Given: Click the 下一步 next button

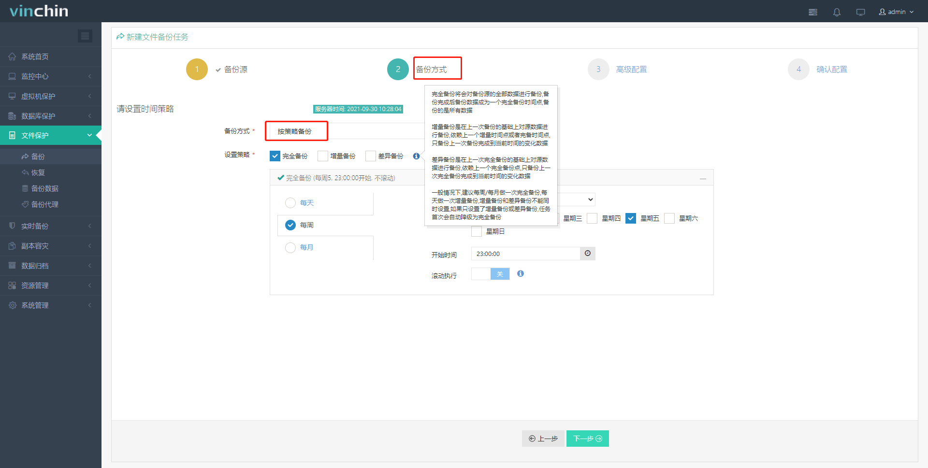Looking at the screenshot, I should [588, 439].
